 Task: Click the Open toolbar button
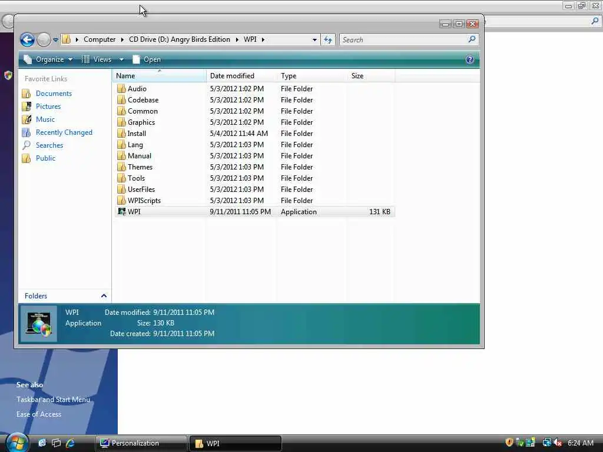click(147, 59)
